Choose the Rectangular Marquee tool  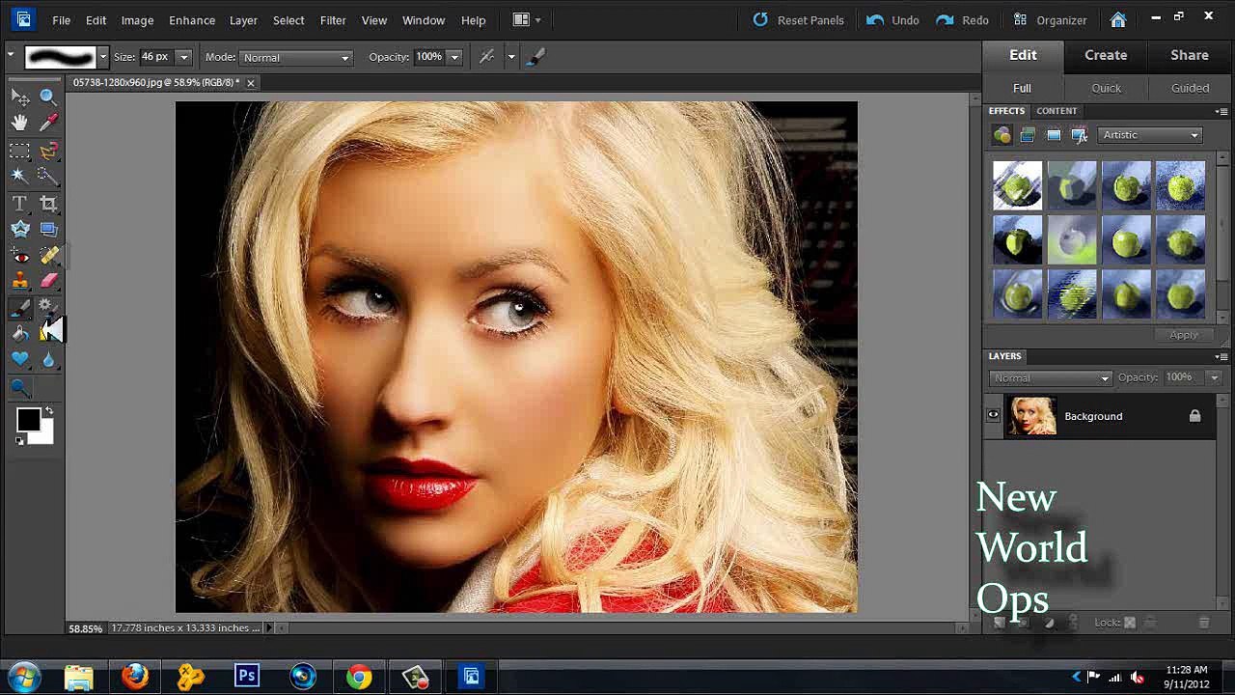20,150
